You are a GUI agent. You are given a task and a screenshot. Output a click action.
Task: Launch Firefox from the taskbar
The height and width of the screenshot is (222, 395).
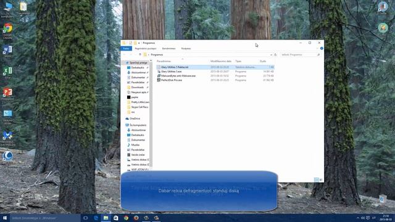[136, 218]
